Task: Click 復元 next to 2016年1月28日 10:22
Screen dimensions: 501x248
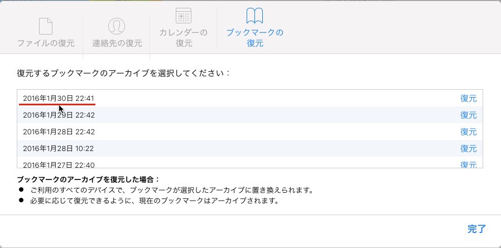Action: [468, 148]
